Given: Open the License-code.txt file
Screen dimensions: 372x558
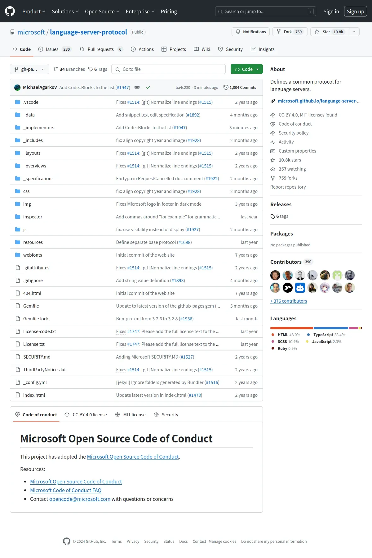Looking at the screenshot, I should [40, 332].
